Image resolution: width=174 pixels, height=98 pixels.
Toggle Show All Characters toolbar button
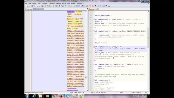[80, 6]
